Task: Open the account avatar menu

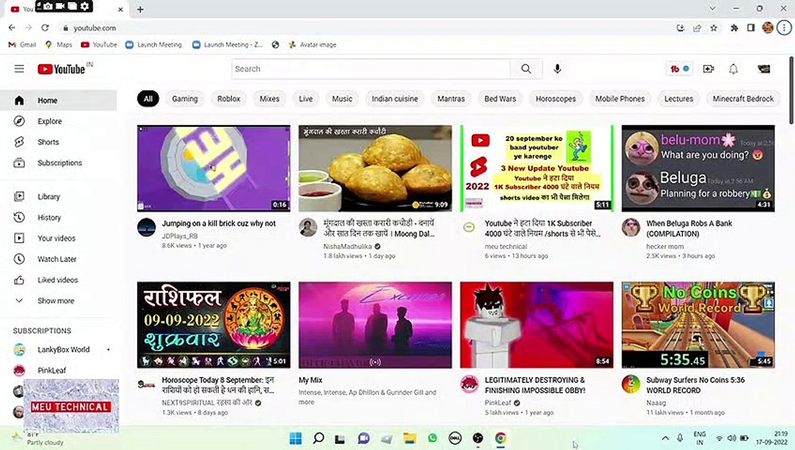Action: tap(764, 69)
